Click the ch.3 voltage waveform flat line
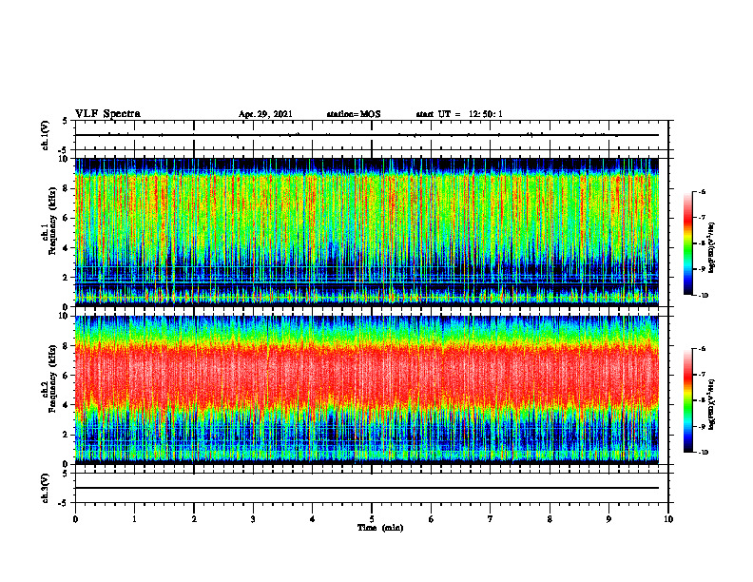 tap(367, 488)
